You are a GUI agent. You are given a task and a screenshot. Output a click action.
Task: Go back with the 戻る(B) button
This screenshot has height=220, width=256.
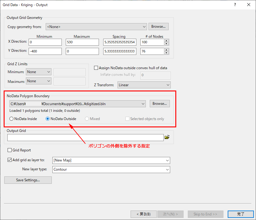pos(143,214)
